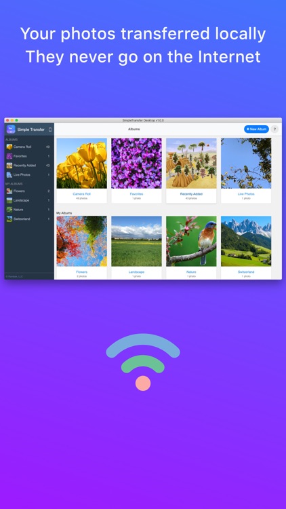Click the Flowers sidebar thumbnail icon
This screenshot has height=509, width=286.
click(x=9, y=191)
